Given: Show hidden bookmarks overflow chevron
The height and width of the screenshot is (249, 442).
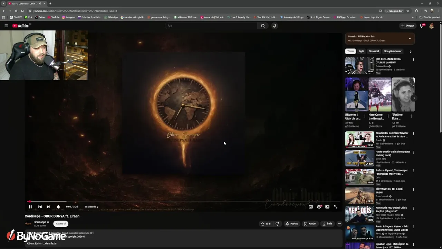Looking at the screenshot, I should click(x=412, y=17).
